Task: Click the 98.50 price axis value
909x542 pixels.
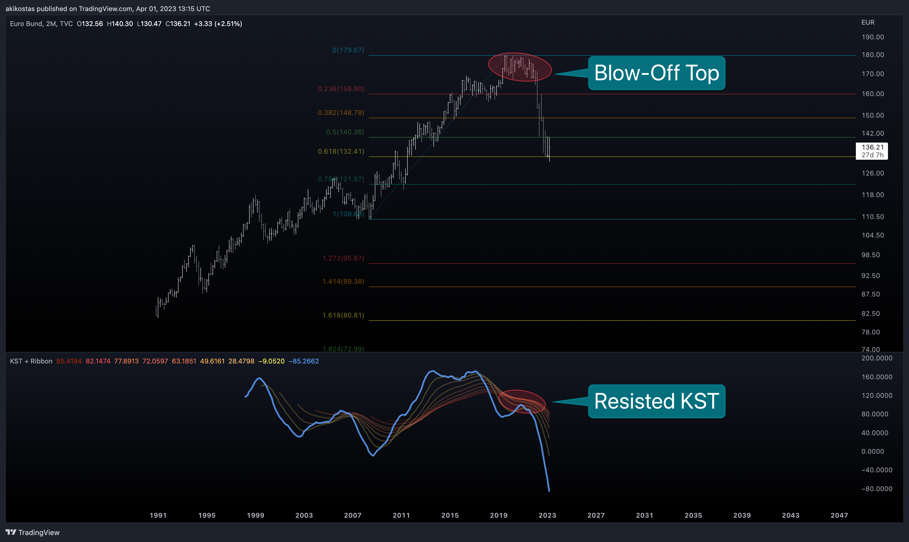Action: [x=870, y=255]
